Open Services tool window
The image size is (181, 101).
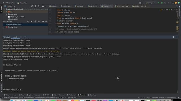92,95
